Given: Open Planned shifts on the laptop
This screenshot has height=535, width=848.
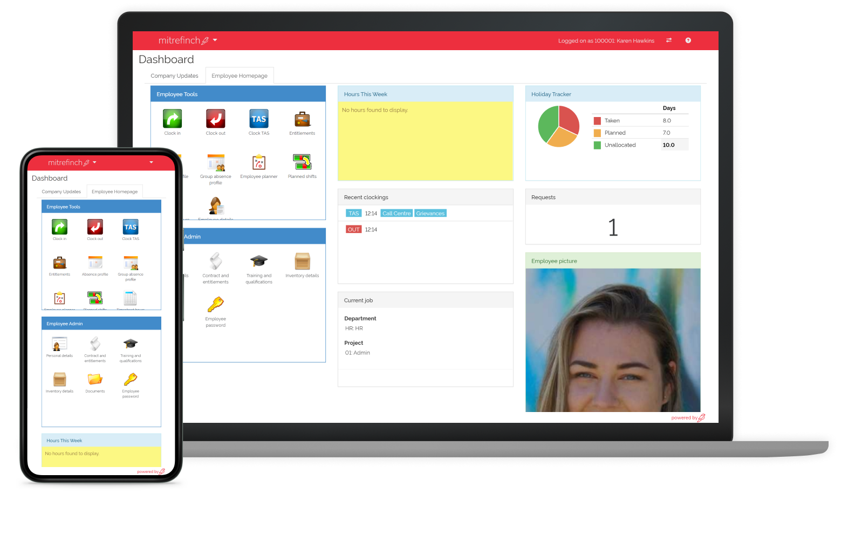Looking at the screenshot, I should click(x=302, y=162).
